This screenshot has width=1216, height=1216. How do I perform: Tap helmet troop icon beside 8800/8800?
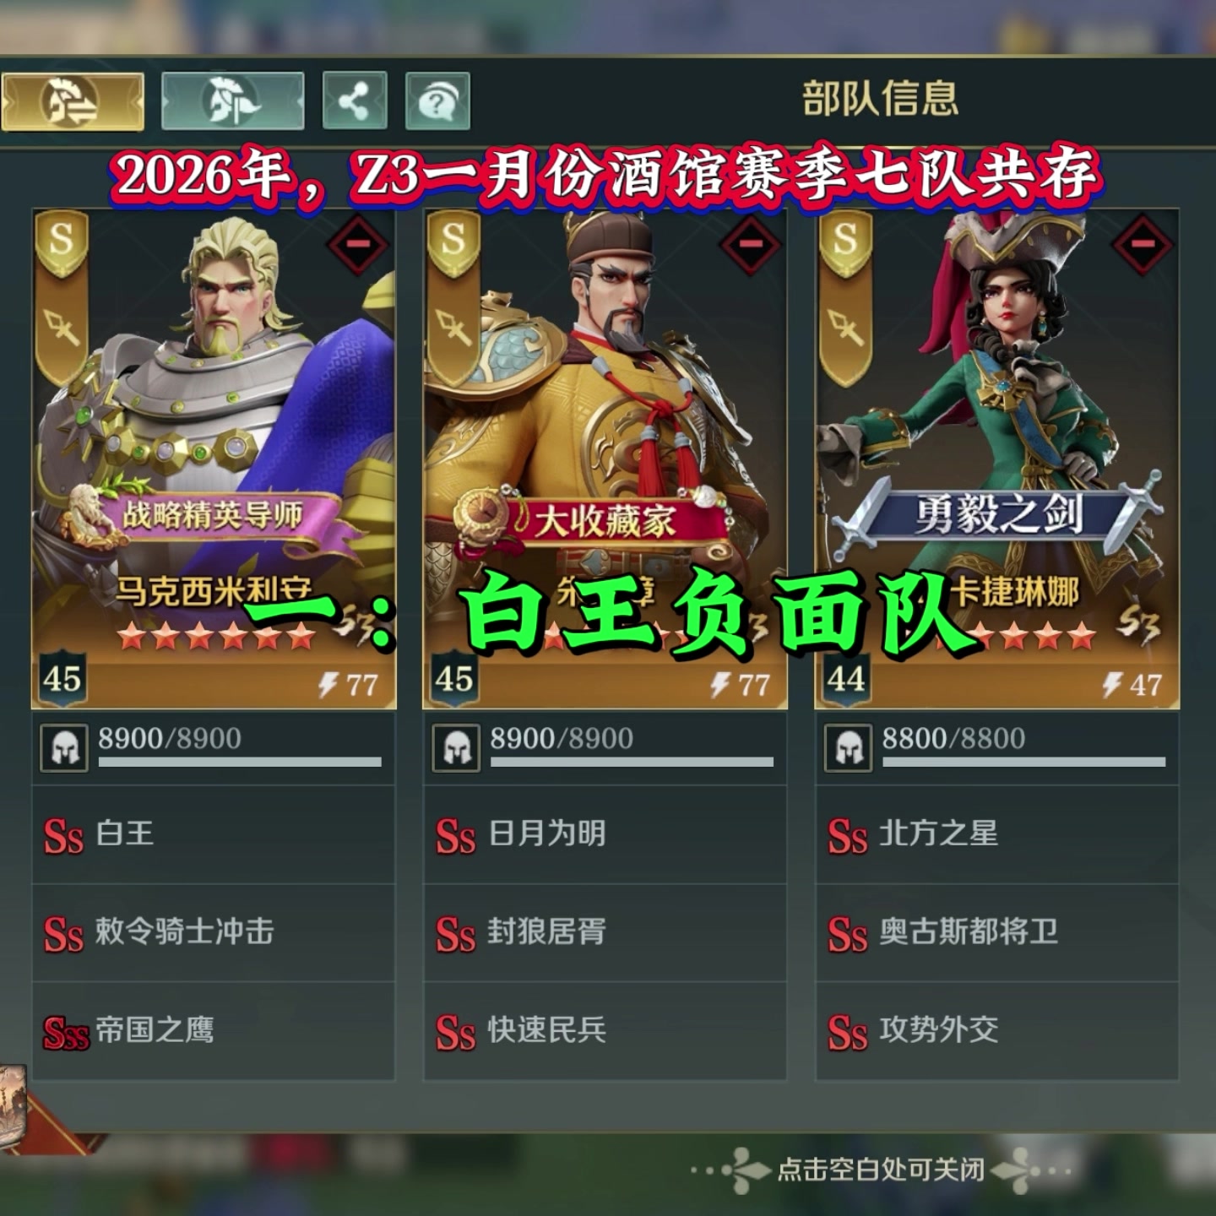849,748
